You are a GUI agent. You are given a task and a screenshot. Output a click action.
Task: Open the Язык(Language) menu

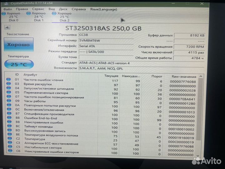pyautogui.click(x=103, y=9)
